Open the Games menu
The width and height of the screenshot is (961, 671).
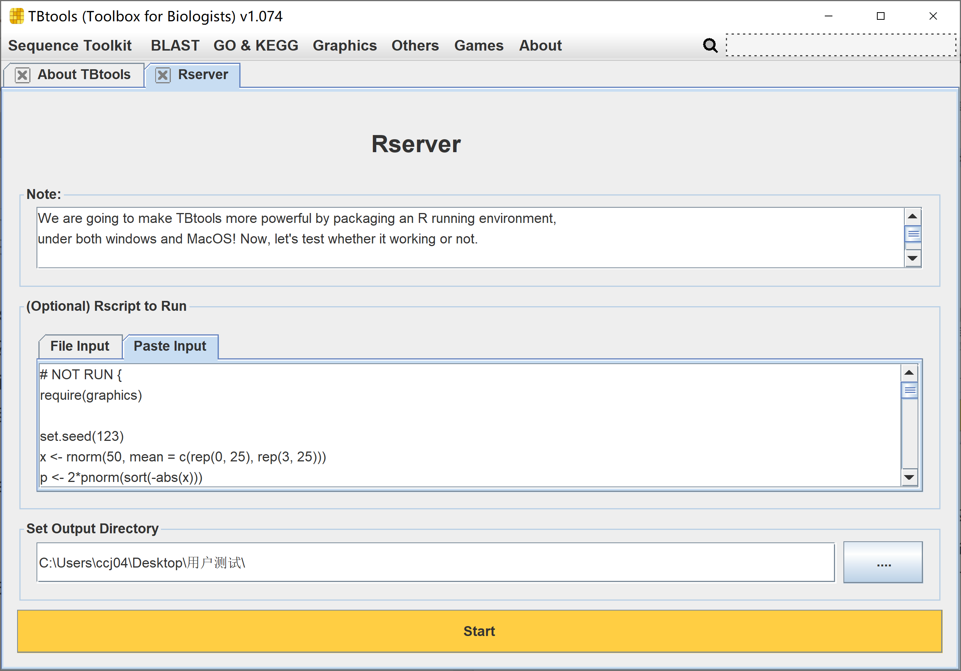[x=479, y=45]
